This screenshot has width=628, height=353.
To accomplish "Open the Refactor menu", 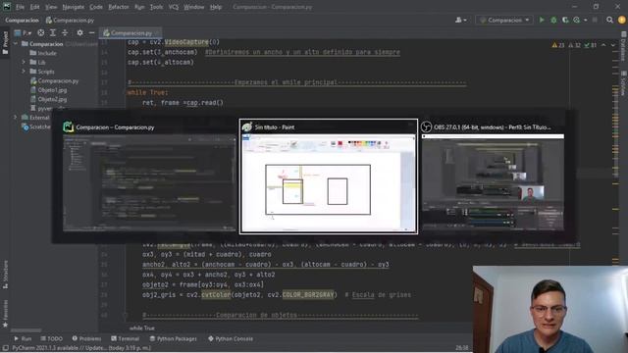I will click(119, 7).
